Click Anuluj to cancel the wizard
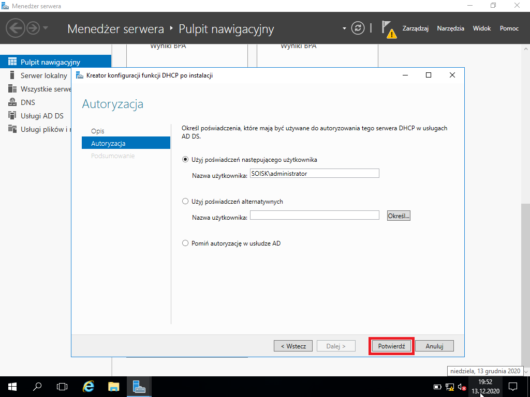Image resolution: width=530 pixels, height=397 pixels. coord(434,346)
